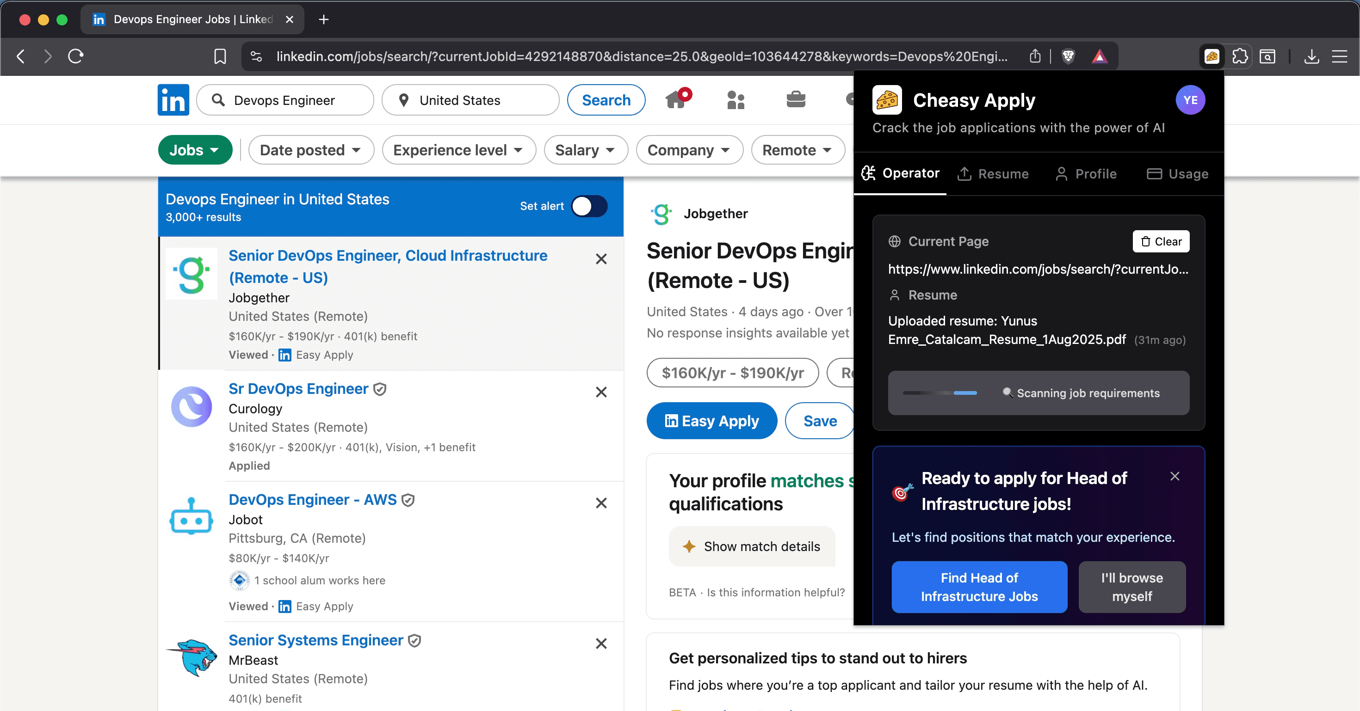
Task: Click the Curology company logo
Action: pyautogui.click(x=191, y=407)
